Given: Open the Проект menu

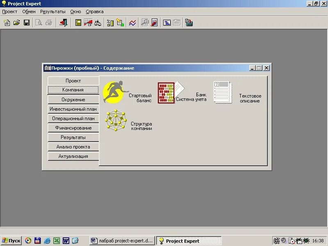Looking at the screenshot, I should click(9, 12).
